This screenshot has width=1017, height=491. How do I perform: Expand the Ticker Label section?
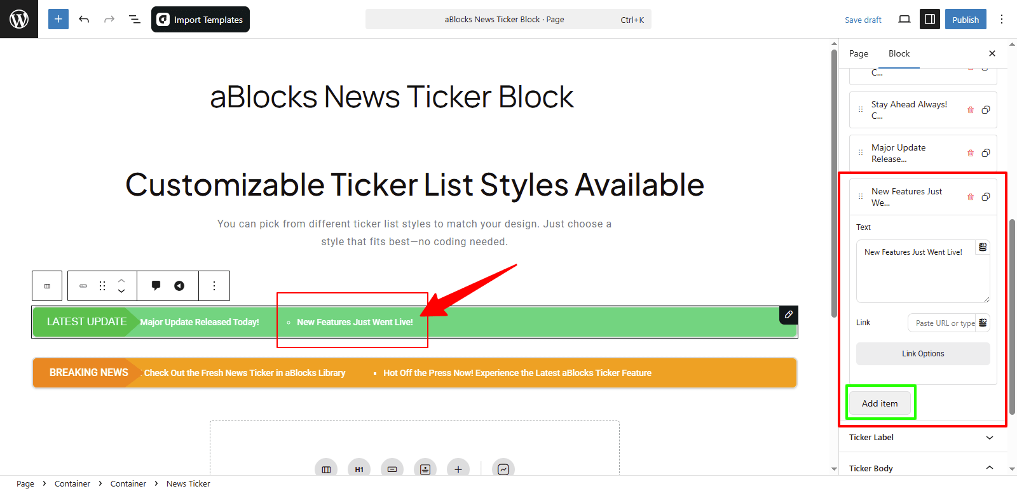(x=922, y=437)
